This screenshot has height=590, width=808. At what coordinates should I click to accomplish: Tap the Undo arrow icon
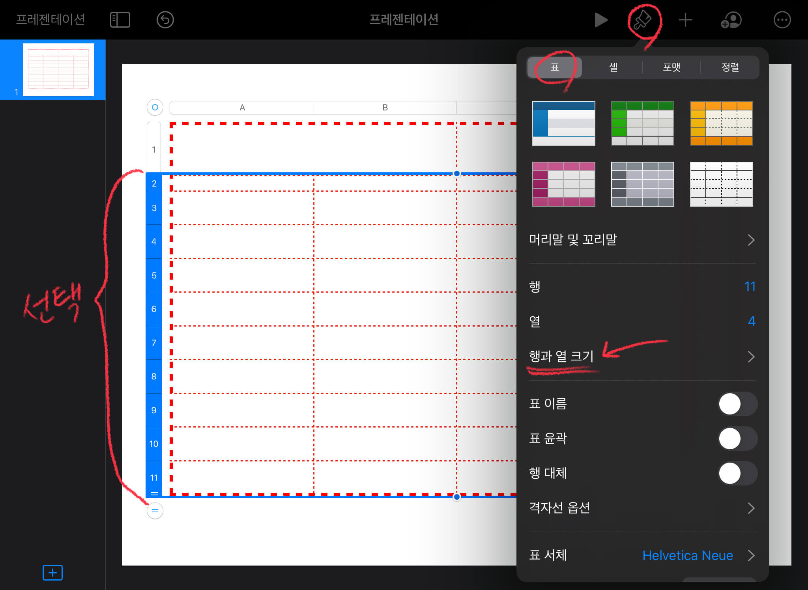point(165,20)
